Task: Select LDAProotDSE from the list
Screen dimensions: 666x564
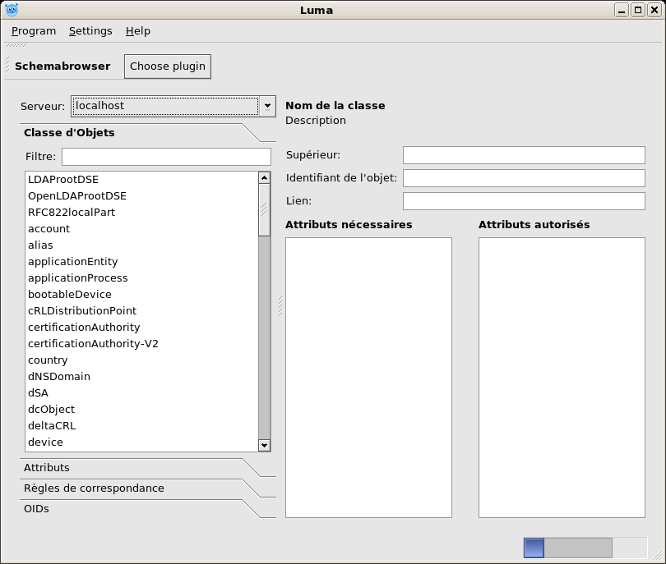Action: click(63, 180)
